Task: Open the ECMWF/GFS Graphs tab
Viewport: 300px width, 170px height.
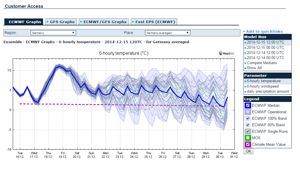Action: (x=104, y=22)
